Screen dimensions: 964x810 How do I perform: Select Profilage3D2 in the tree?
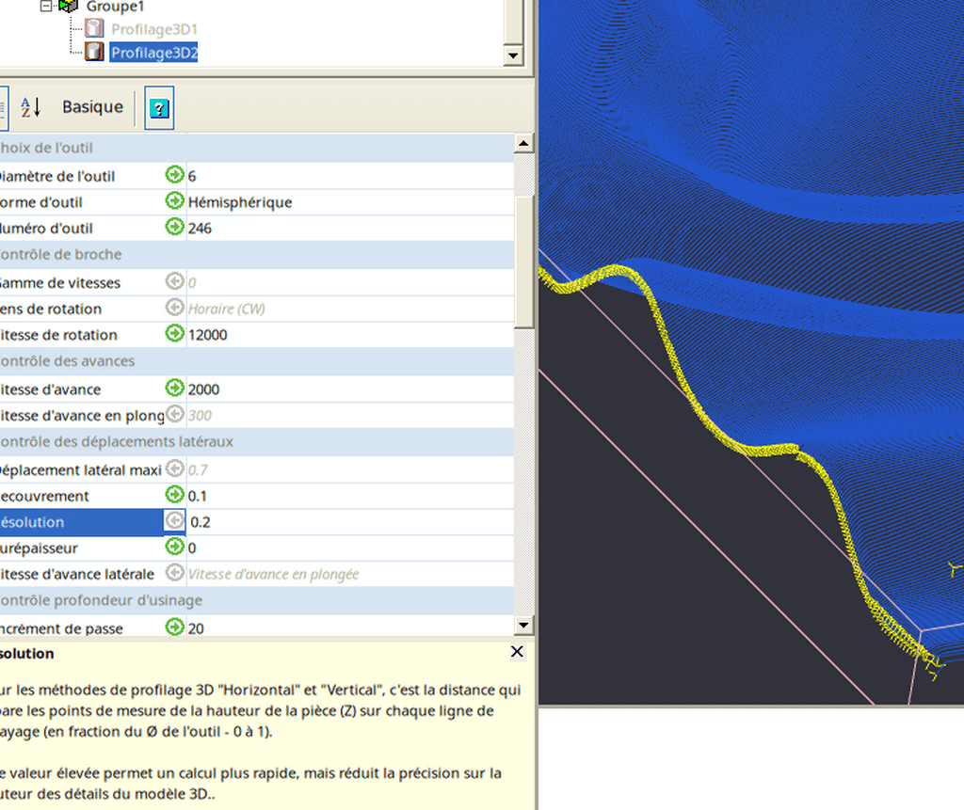coord(154,53)
